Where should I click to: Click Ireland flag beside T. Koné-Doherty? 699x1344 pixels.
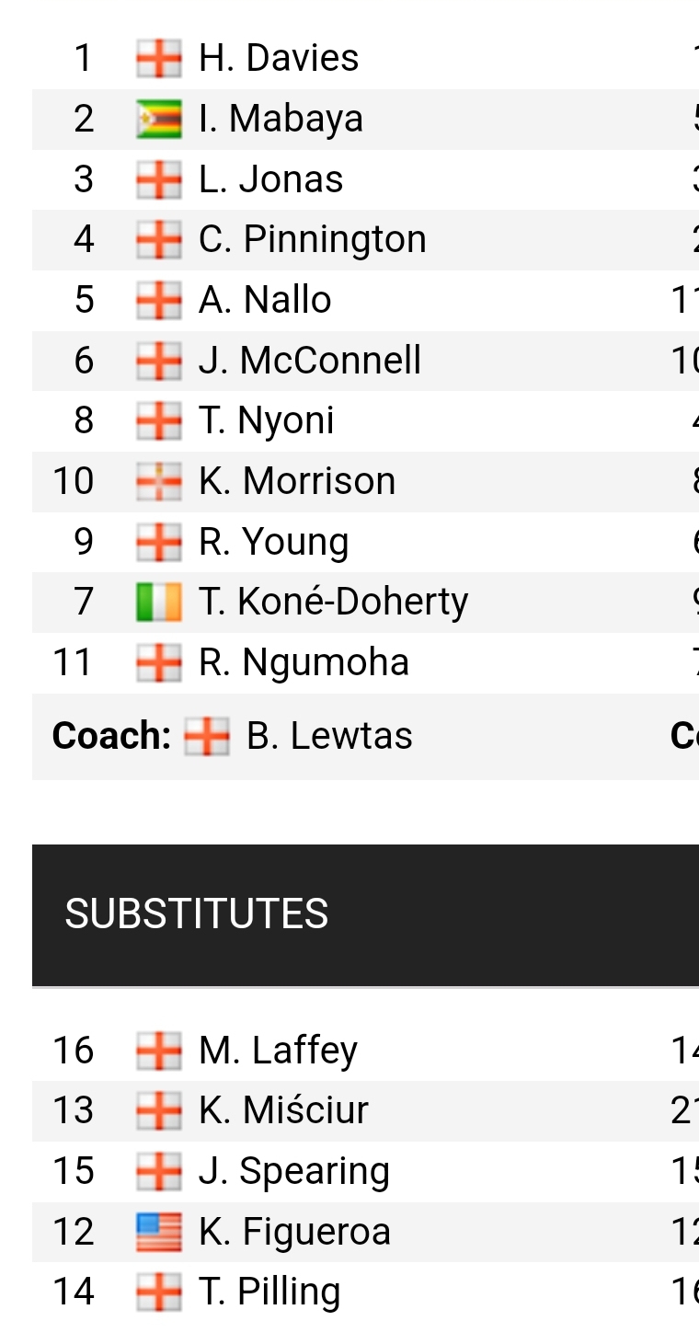pyautogui.click(x=158, y=603)
